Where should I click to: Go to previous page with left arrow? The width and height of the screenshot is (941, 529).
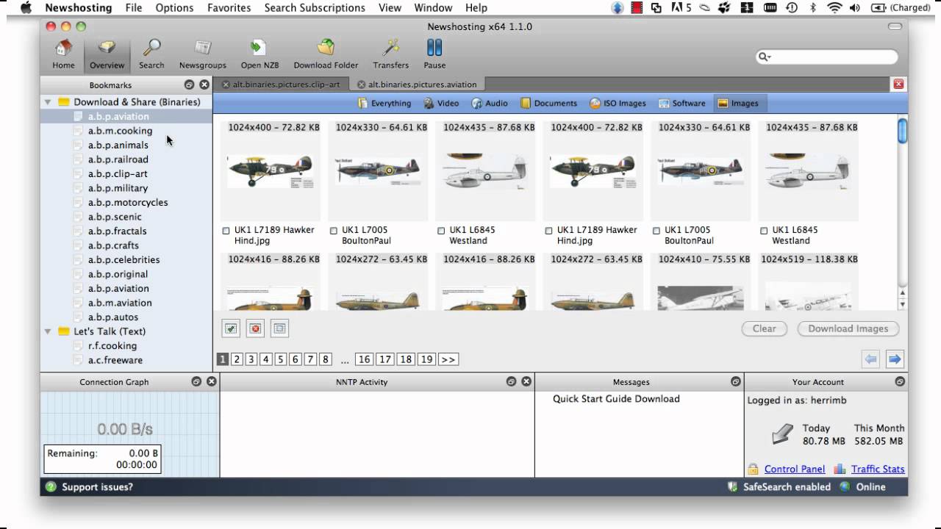tap(870, 359)
